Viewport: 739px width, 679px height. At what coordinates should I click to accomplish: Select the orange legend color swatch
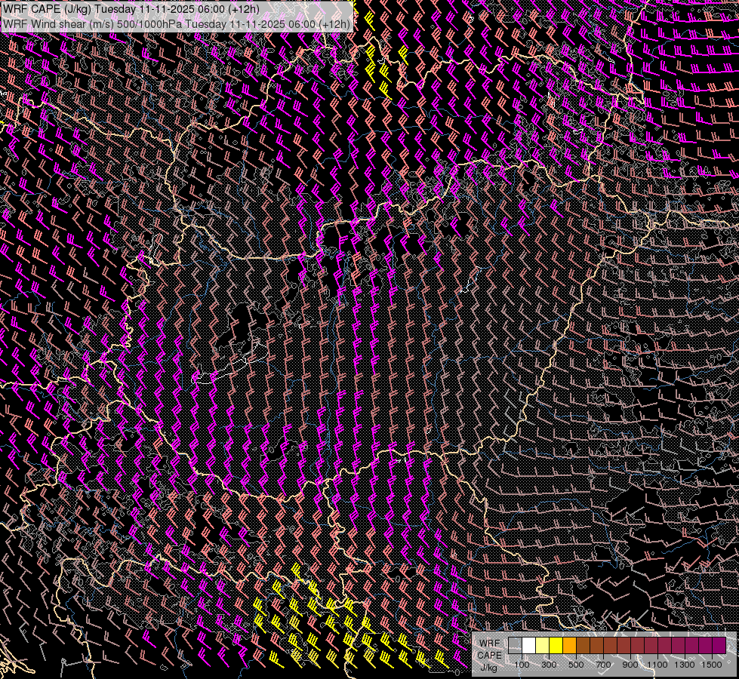point(569,645)
